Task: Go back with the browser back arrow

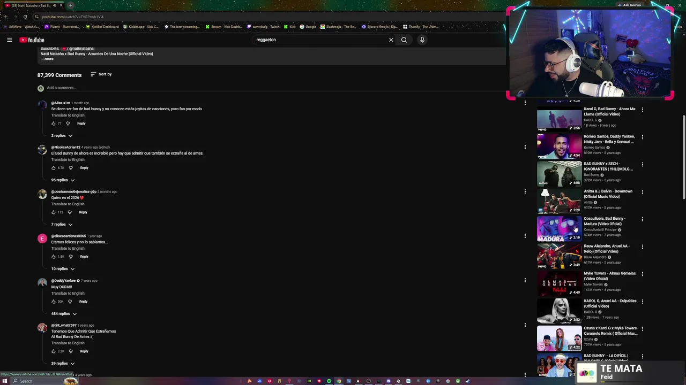Action: point(5,17)
